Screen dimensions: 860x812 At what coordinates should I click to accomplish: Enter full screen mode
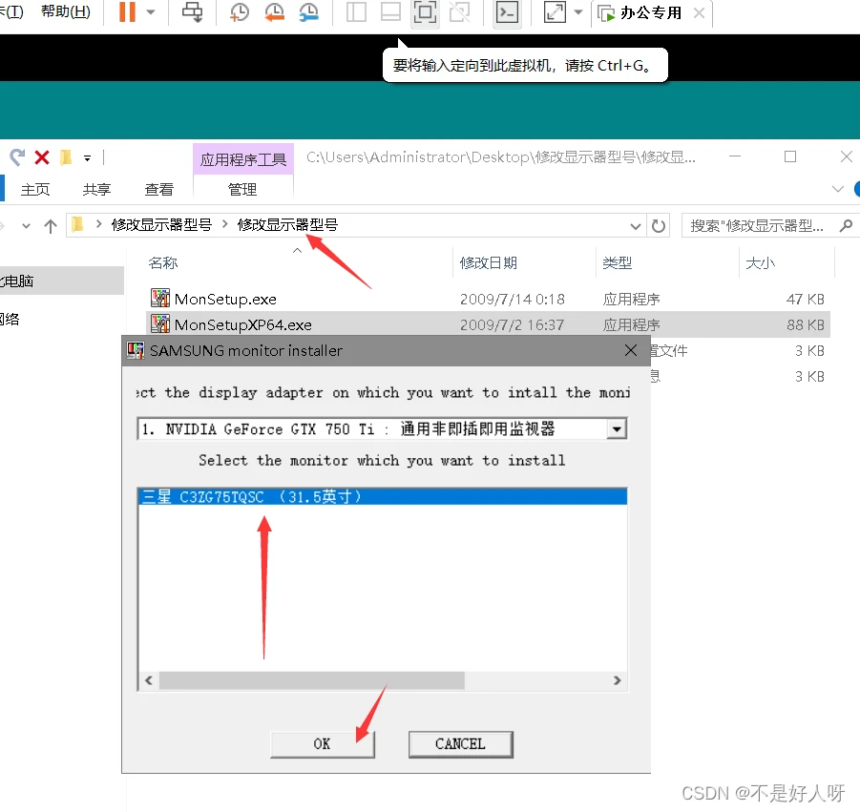[425, 11]
